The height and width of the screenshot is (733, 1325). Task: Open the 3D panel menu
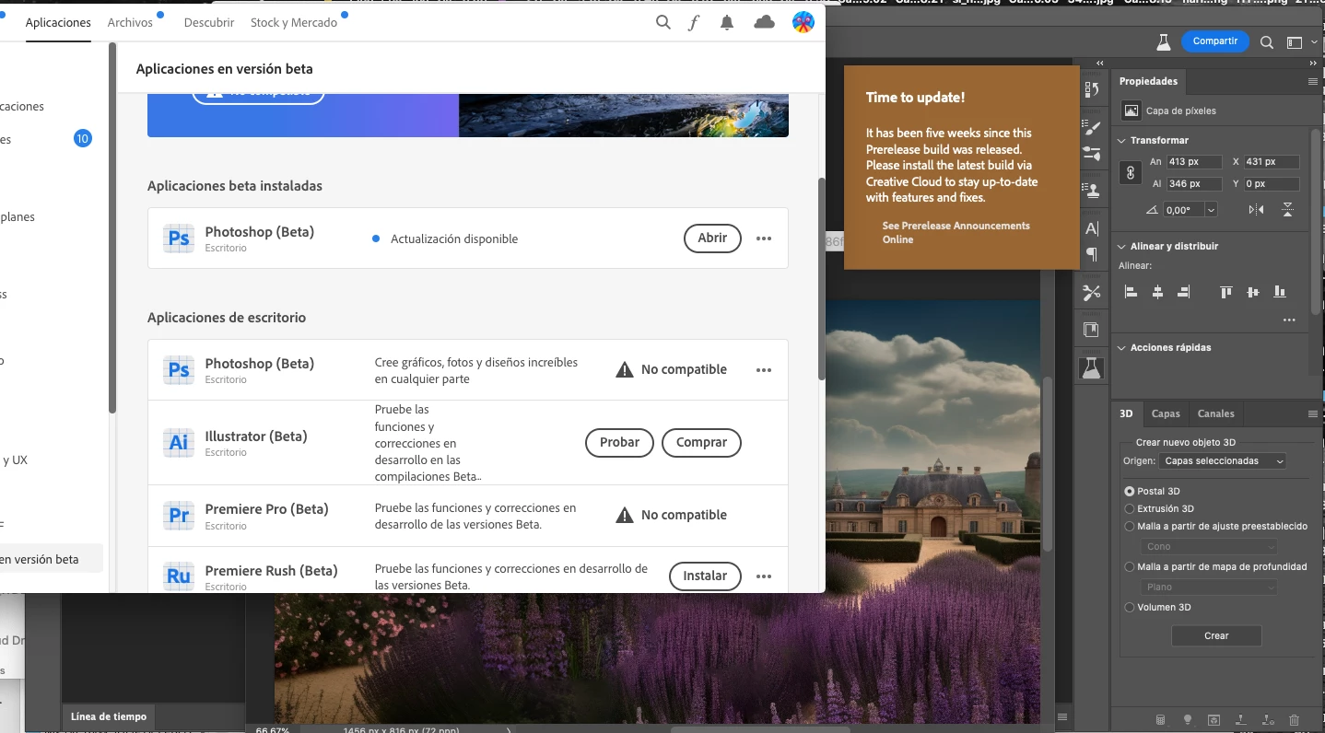[x=1313, y=414]
